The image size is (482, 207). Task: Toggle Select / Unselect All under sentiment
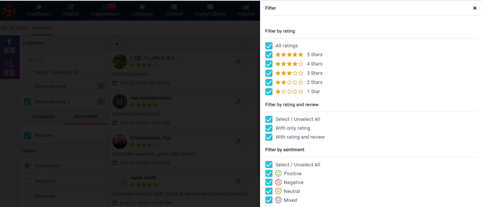click(x=269, y=165)
